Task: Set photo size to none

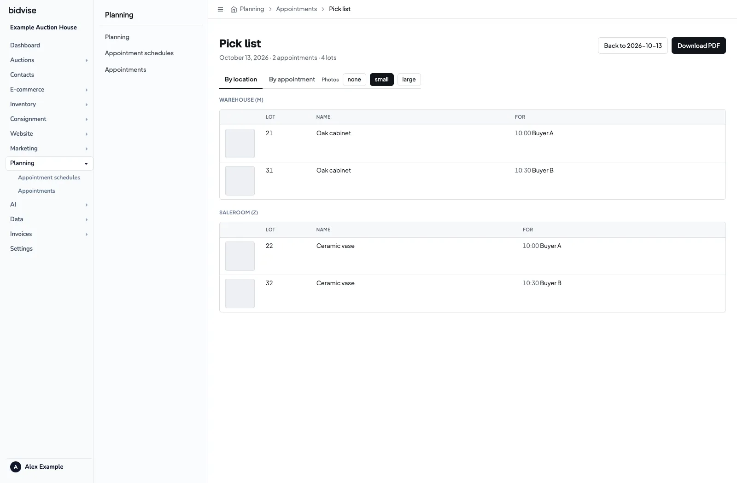Action: point(354,80)
